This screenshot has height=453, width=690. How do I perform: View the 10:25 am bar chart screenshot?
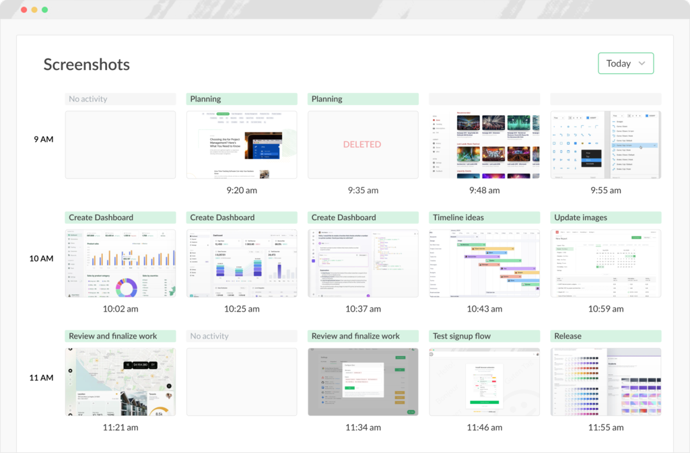click(x=241, y=262)
